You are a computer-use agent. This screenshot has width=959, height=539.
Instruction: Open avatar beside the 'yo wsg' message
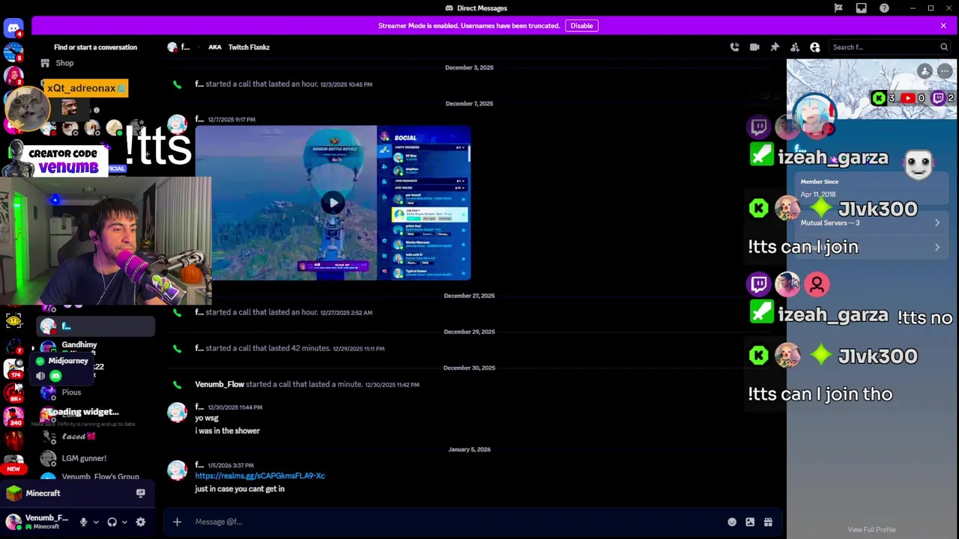(x=178, y=413)
